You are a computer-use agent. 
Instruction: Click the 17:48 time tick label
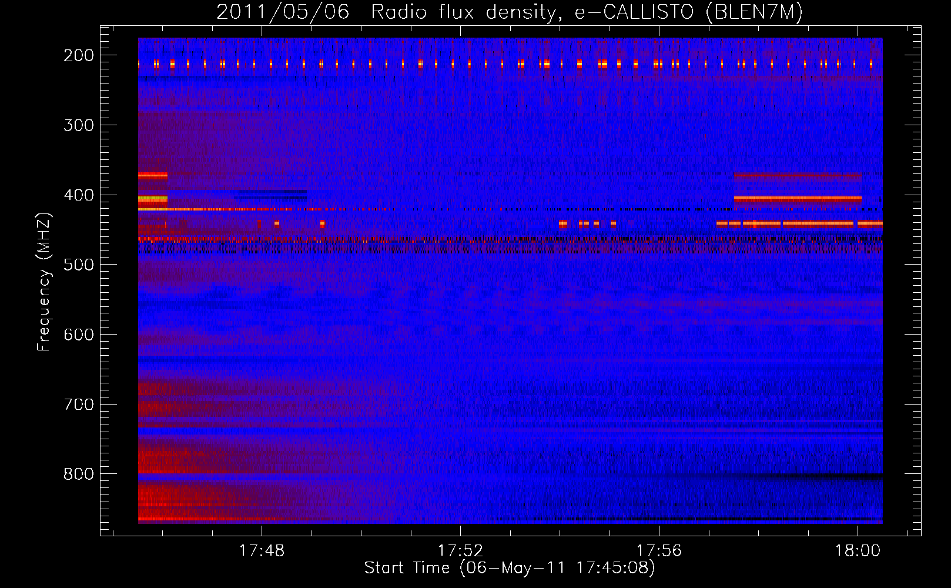tap(262, 550)
